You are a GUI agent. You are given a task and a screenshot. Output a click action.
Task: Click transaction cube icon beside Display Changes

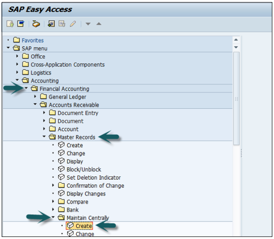pos(62,193)
